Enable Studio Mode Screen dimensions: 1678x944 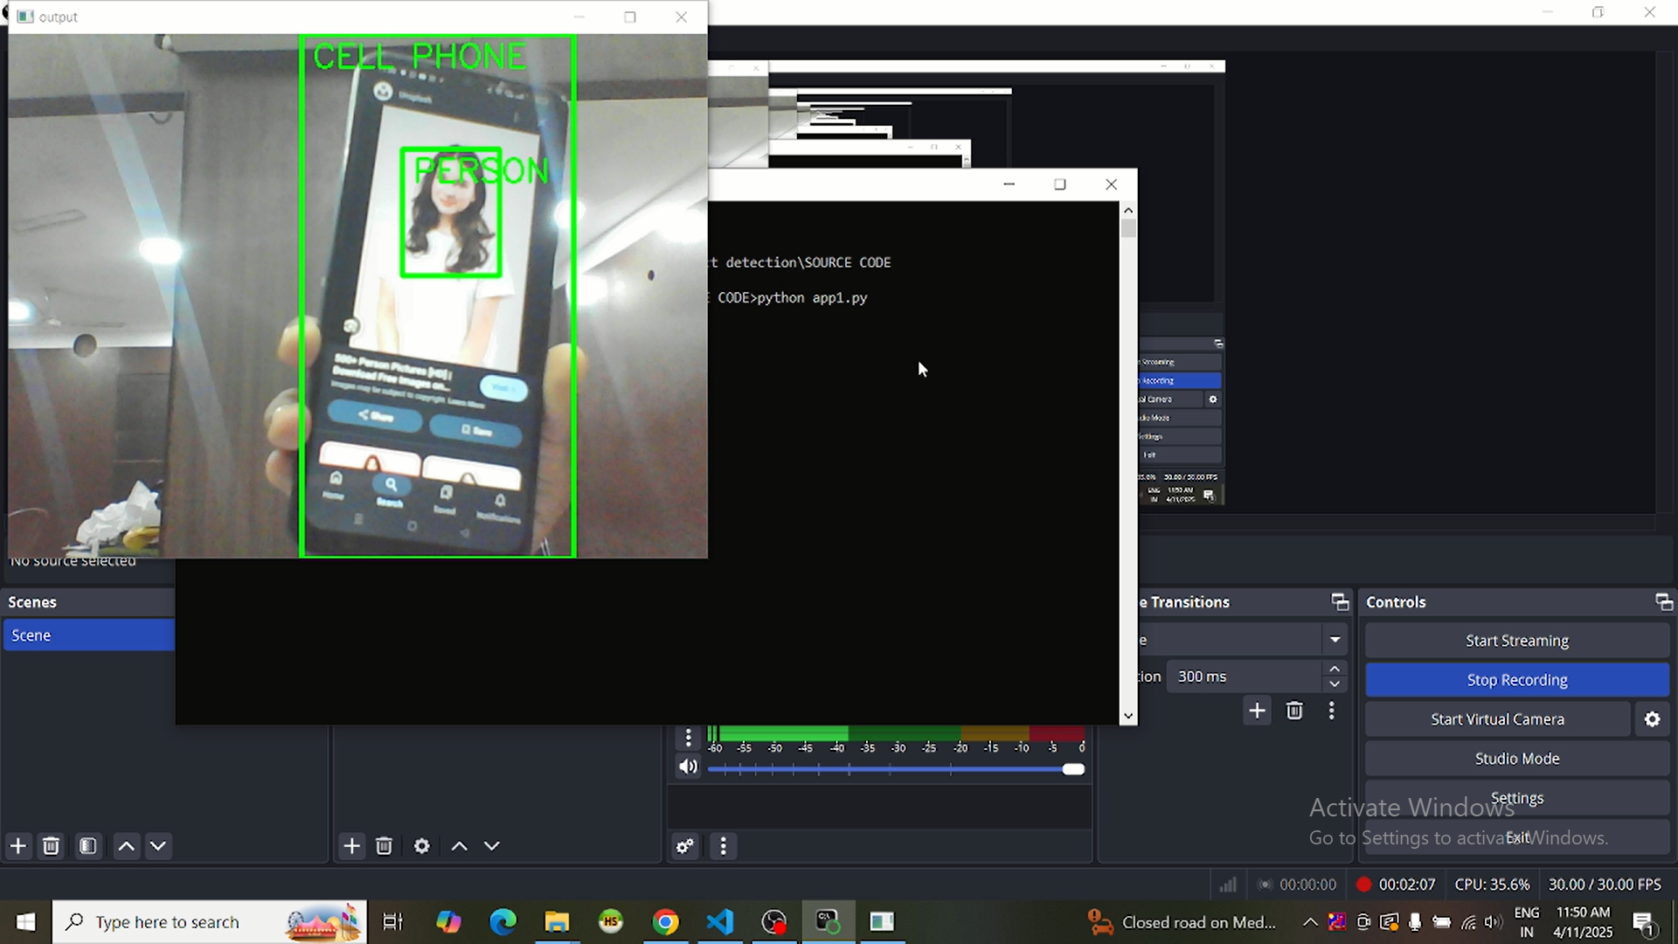pyautogui.click(x=1517, y=759)
